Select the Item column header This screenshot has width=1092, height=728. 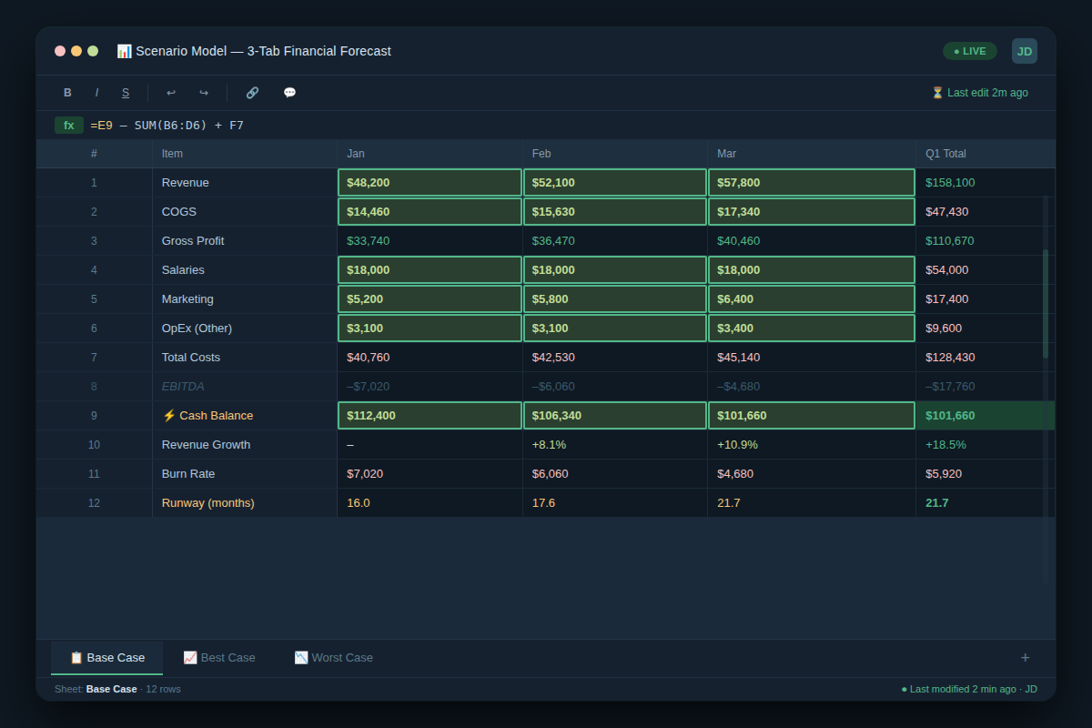[245, 154]
